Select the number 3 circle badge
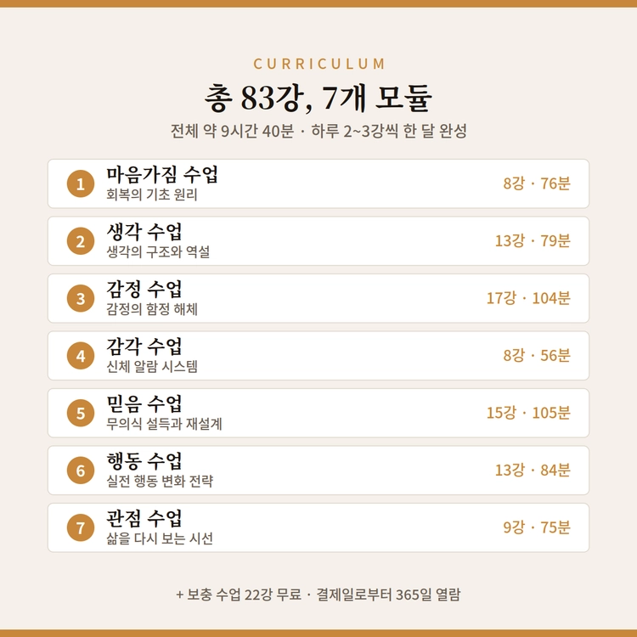Image resolution: width=637 pixels, height=637 pixels. tap(81, 298)
